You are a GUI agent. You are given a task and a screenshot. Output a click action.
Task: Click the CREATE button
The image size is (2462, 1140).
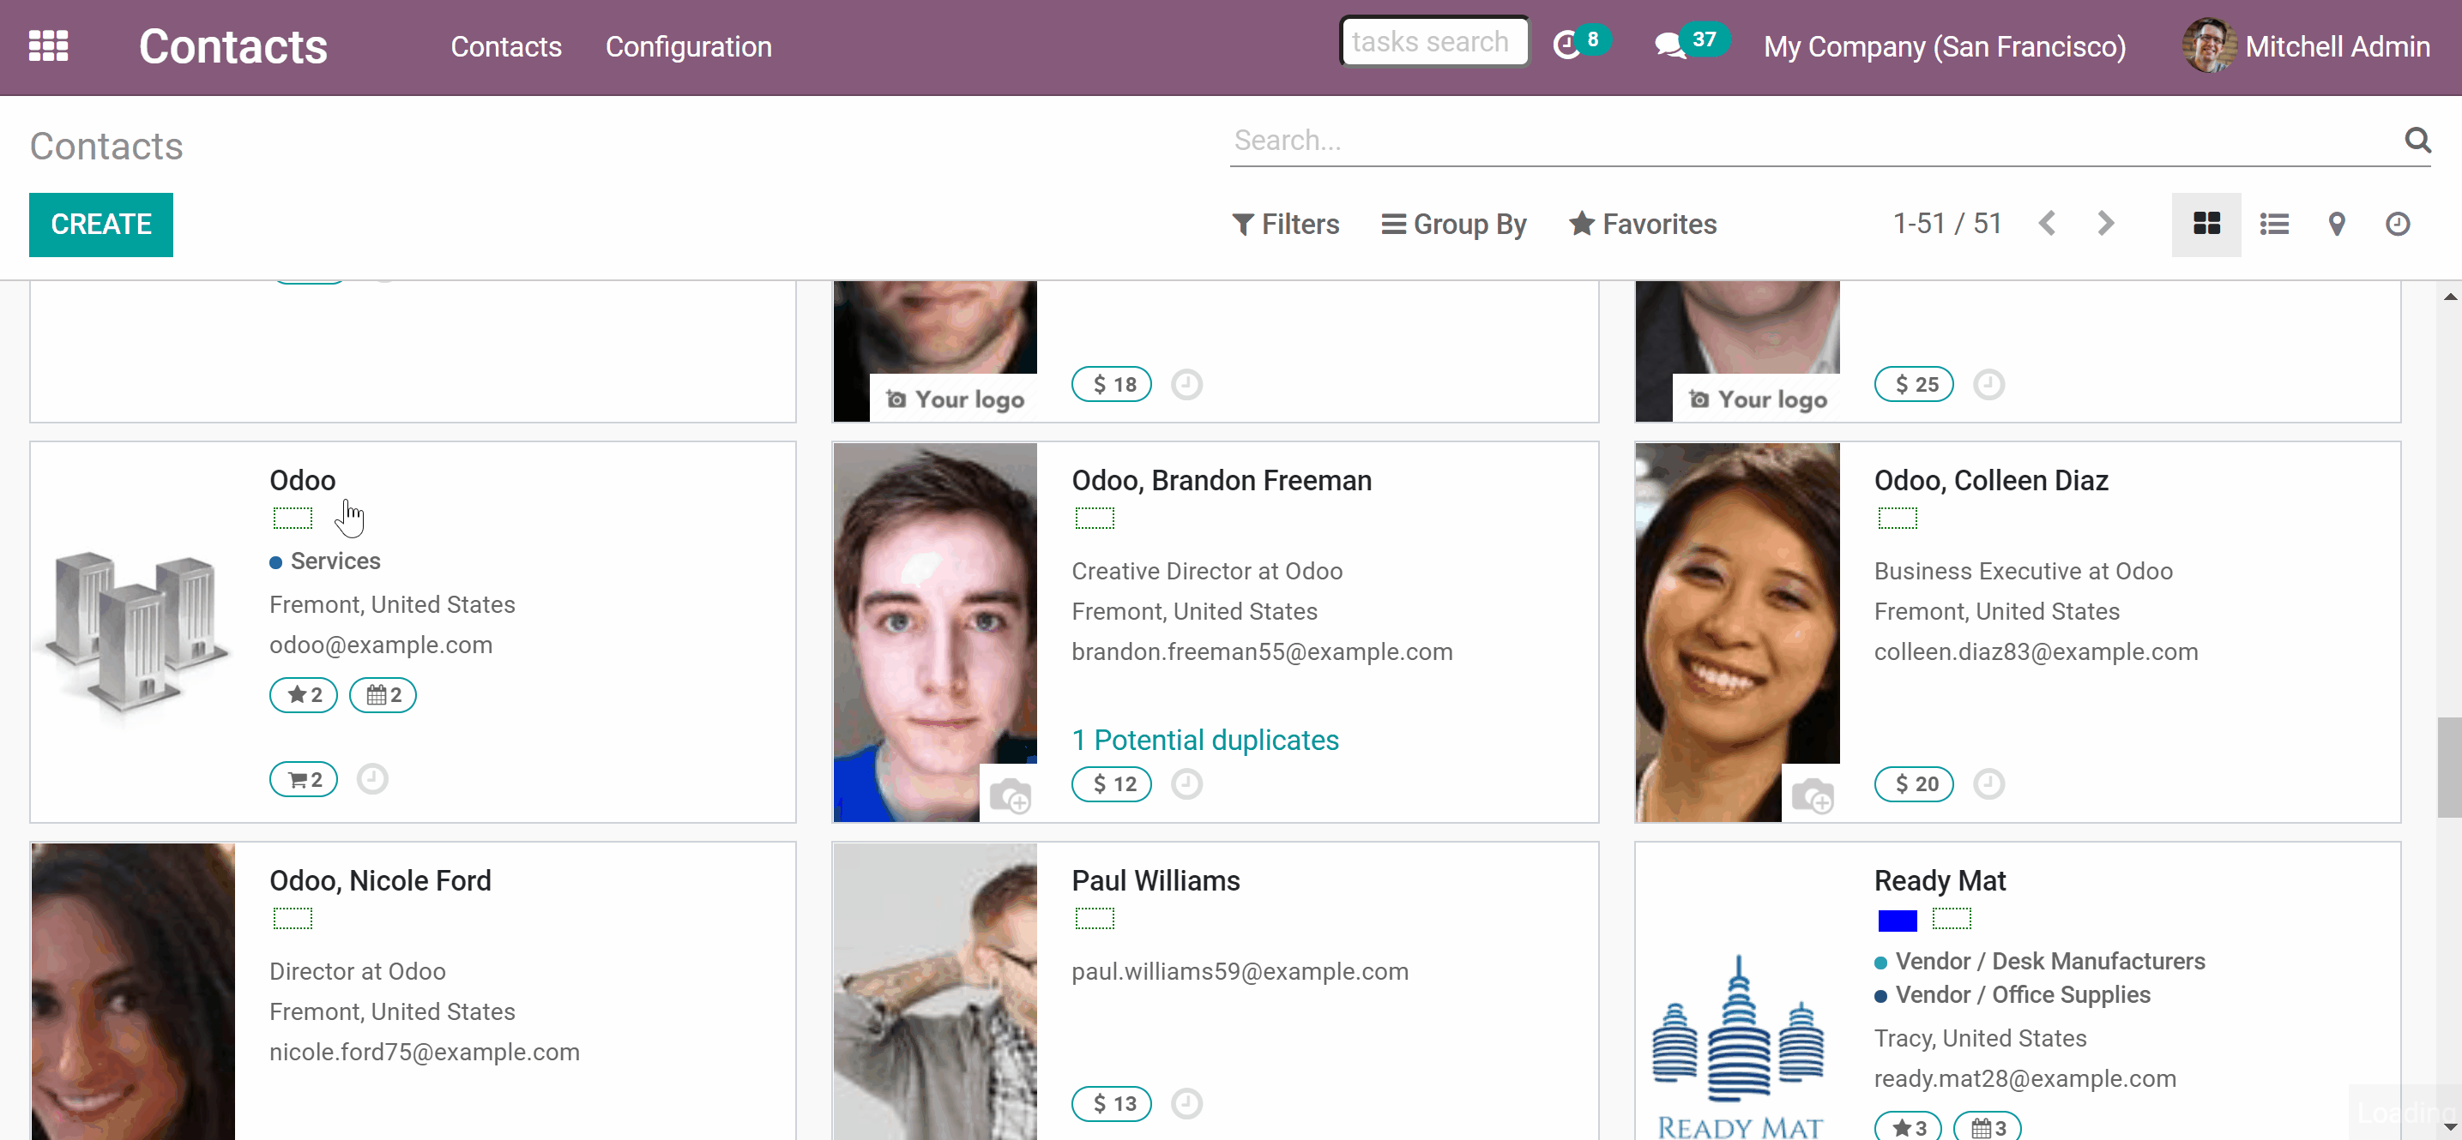coord(101,225)
